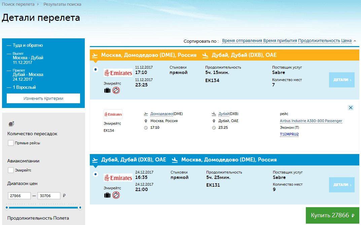Screen dimensions: 361x225
Task: Click the globe icon above transfers filter
Action: 11,124
